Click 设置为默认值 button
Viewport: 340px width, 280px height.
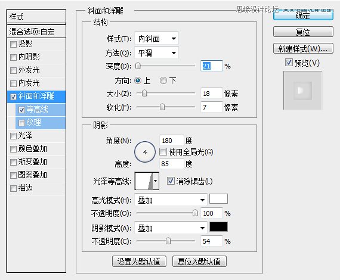point(139,261)
